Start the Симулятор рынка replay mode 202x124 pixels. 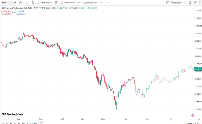click(x=87, y=3)
